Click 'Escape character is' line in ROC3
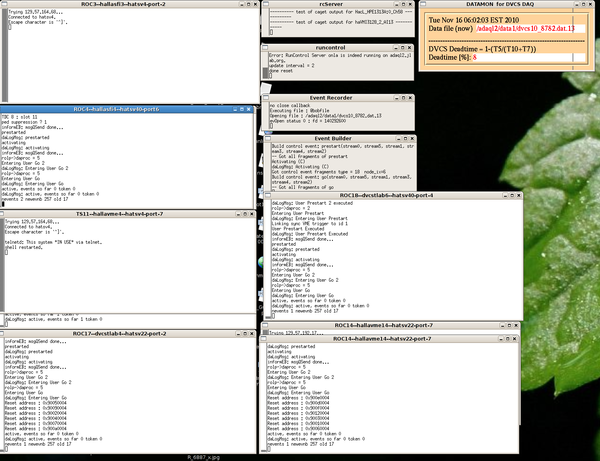 point(38,22)
